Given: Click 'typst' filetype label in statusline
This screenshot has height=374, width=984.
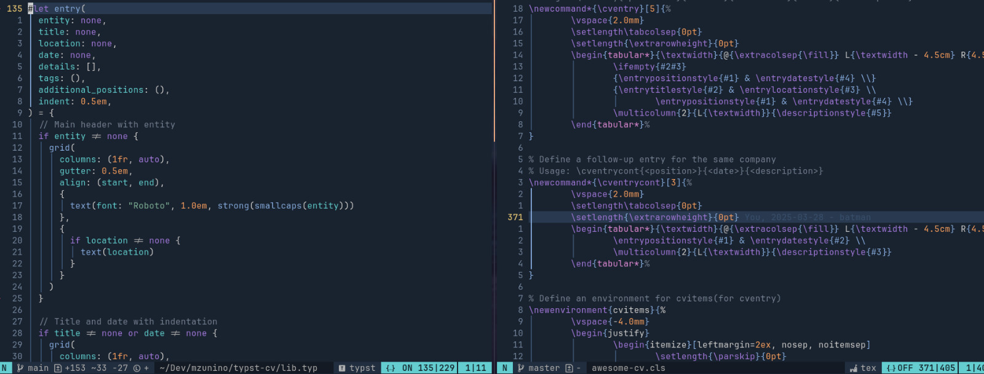Looking at the screenshot, I should point(362,368).
